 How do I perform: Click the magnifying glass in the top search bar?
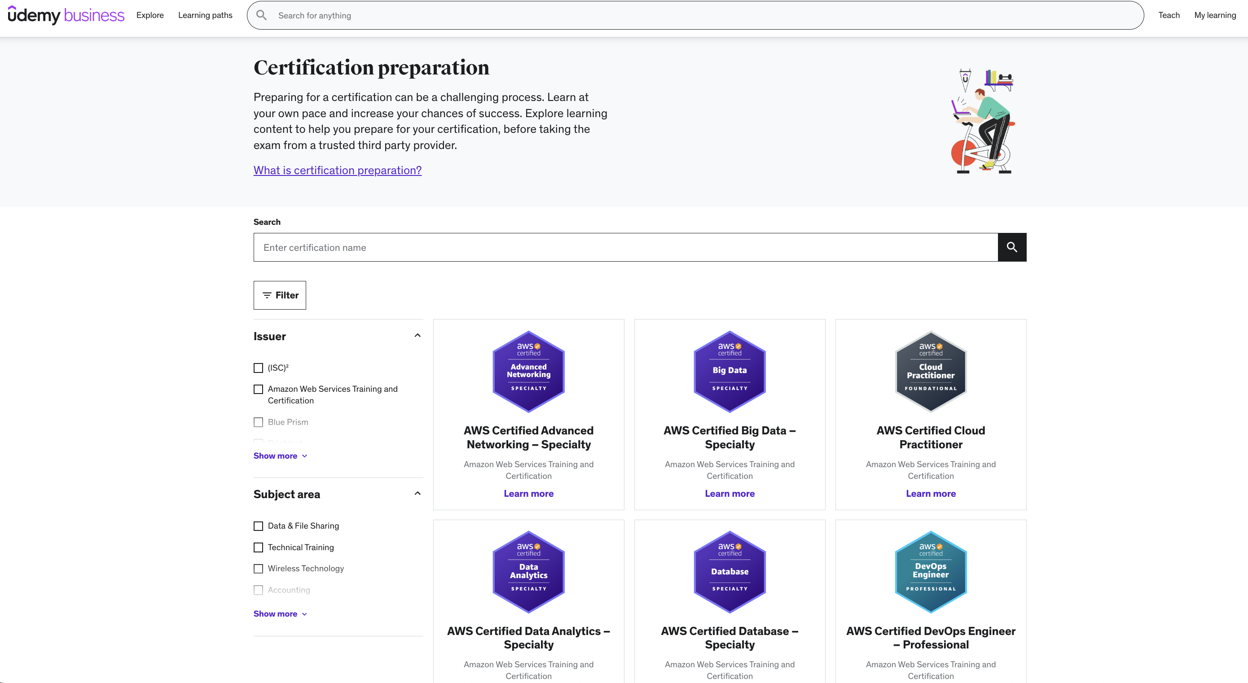pos(261,15)
